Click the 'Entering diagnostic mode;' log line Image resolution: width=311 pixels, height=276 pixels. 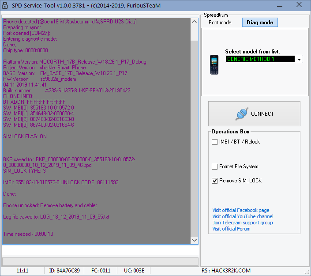tap(30, 39)
